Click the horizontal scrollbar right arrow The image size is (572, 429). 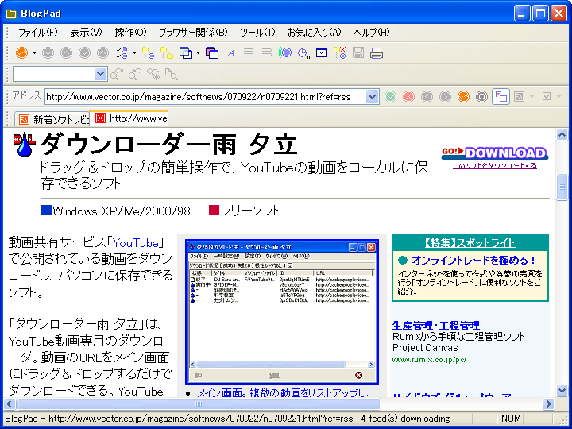click(548, 404)
